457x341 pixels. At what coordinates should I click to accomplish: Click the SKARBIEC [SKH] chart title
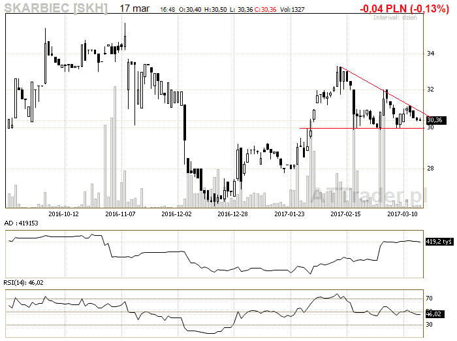[x=55, y=8]
